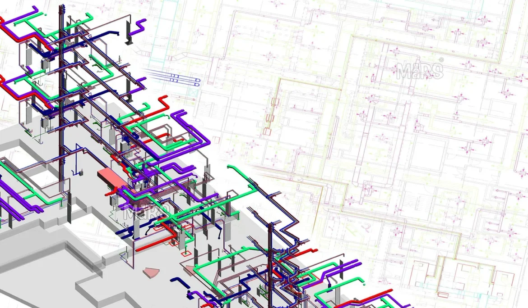
Task: Select the tall vertical riser at top left
Action: coord(60,90)
